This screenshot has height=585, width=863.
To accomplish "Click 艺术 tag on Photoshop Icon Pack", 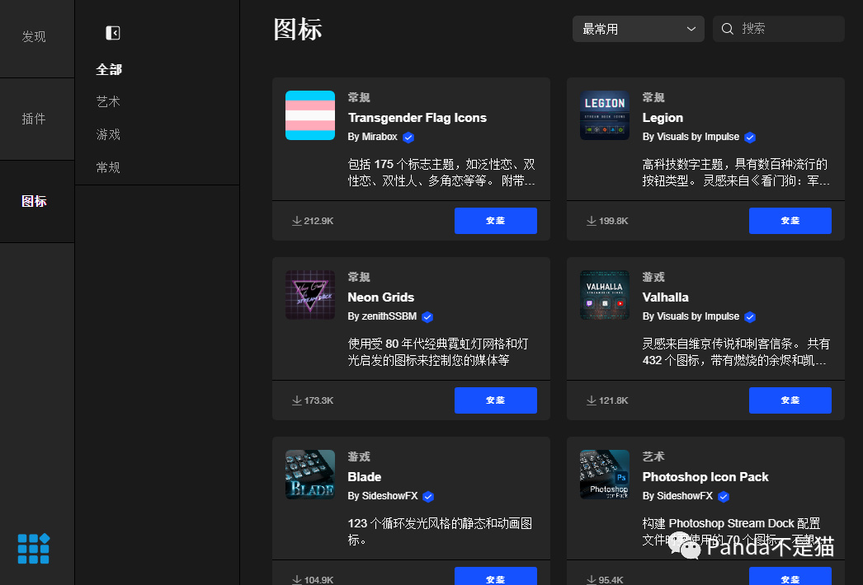I will [x=653, y=457].
